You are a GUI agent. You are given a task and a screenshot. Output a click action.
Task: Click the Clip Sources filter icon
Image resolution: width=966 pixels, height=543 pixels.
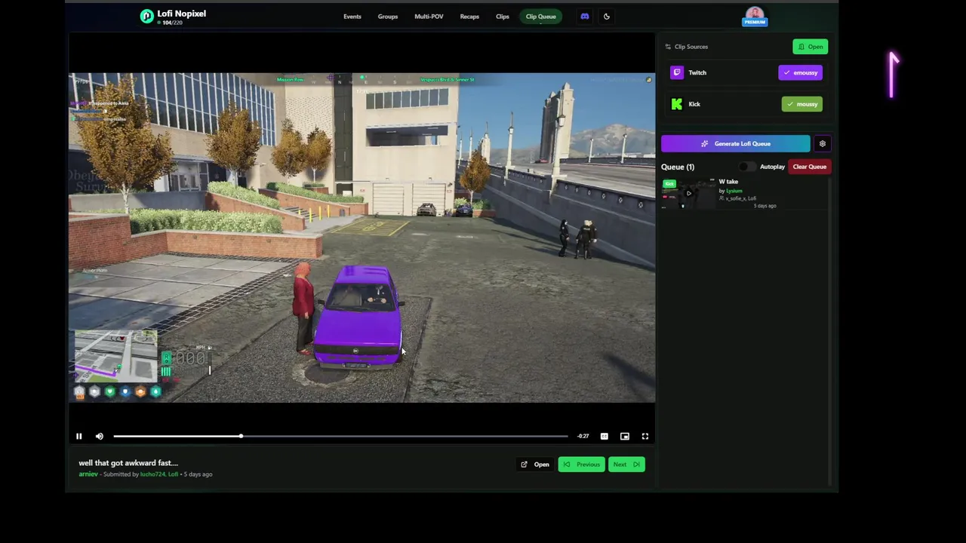[x=668, y=47]
